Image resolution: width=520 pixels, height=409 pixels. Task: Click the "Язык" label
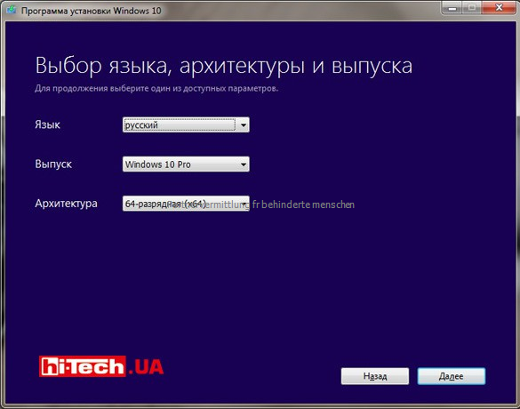[47, 124]
